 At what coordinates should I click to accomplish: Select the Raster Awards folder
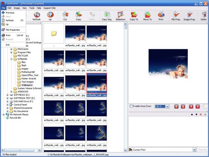click(29, 78)
